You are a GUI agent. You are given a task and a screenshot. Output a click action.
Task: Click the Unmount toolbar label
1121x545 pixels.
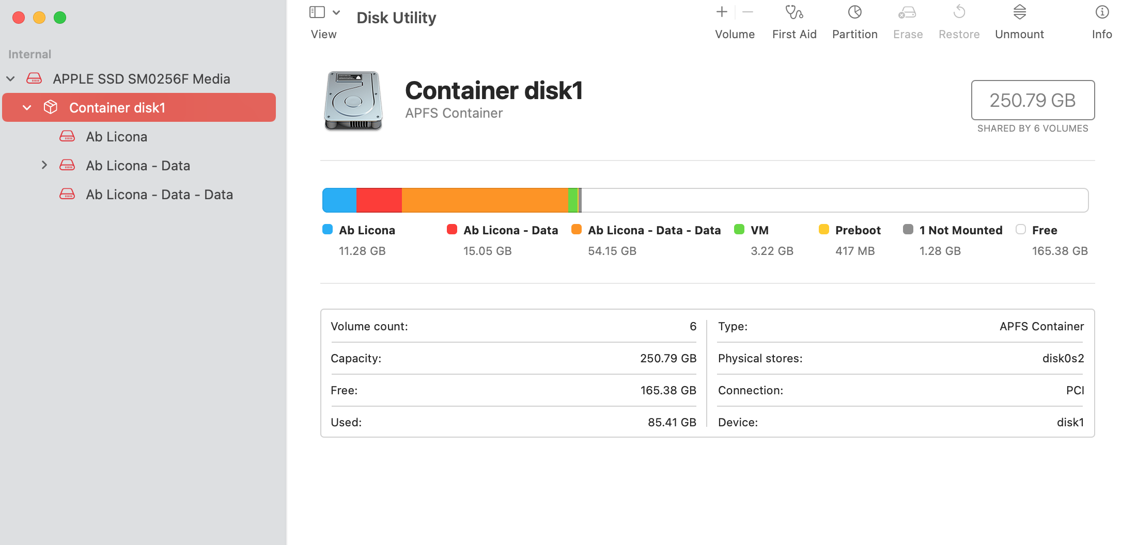pyautogui.click(x=1019, y=35)
